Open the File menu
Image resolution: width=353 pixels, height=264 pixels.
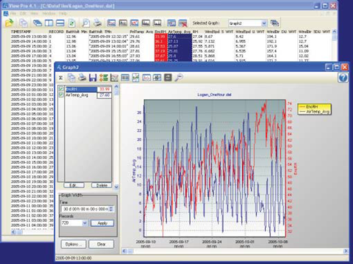point(13,12)
